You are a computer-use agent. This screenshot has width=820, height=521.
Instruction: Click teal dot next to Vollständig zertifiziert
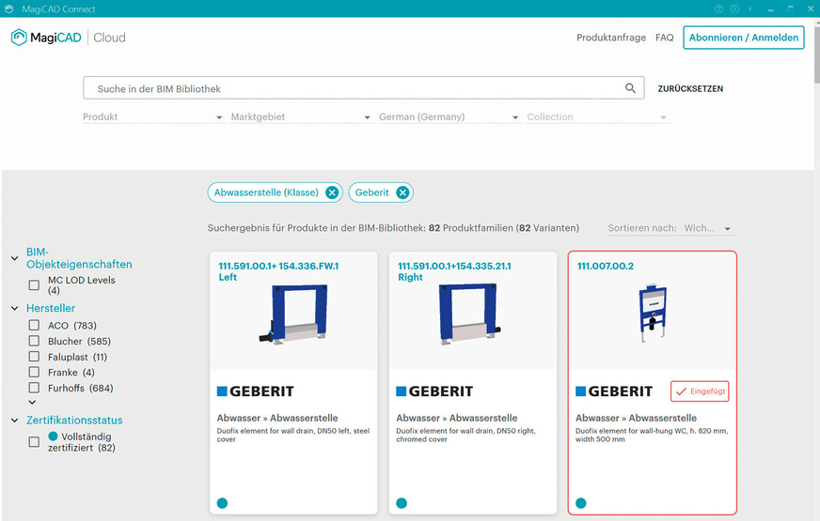pyautogui.click(x=53, y=436)
